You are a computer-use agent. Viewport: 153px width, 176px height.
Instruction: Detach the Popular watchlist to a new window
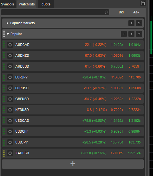139,34
